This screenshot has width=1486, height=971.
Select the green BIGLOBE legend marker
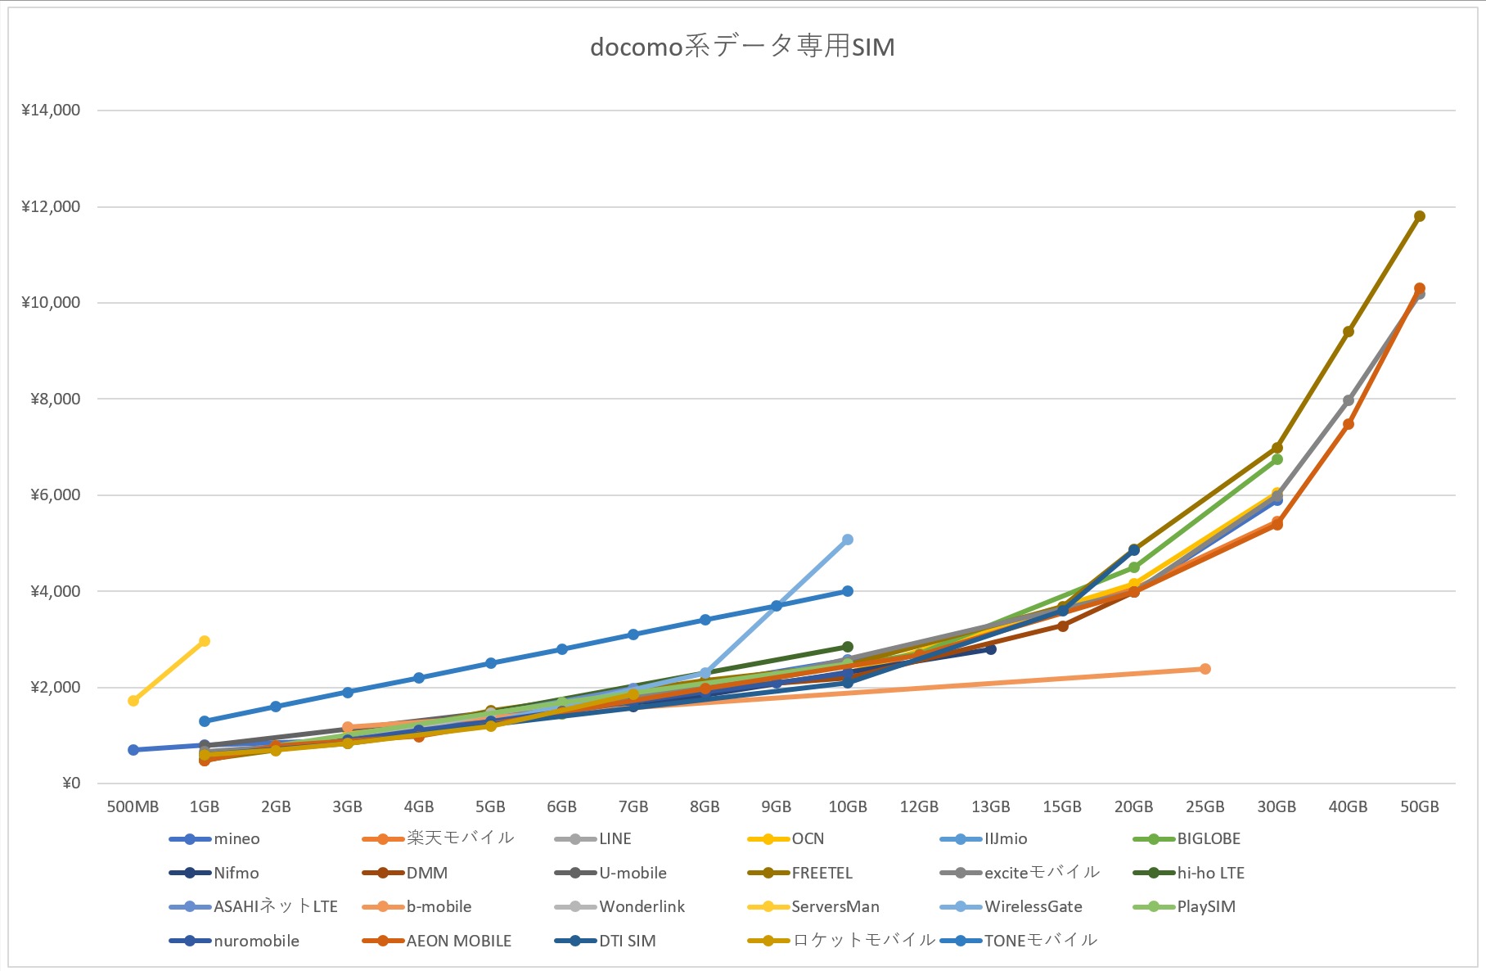(x=1154, y=839)
